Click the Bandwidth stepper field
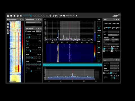 click(107, 40)
